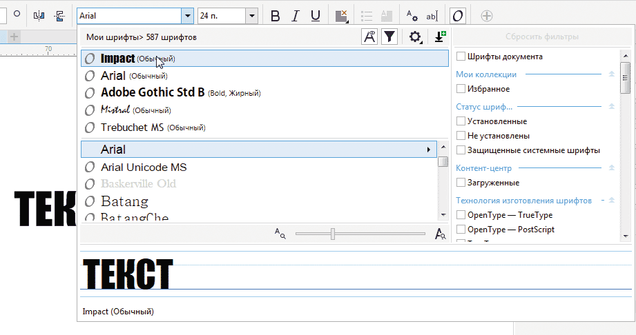Toggle Underline text formatting
636x335 pixels.
pyautogui.click(x=316, y=16)
